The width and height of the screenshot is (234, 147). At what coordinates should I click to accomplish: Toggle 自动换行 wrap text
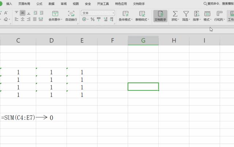pyautogui.click(x=71, y=16)
